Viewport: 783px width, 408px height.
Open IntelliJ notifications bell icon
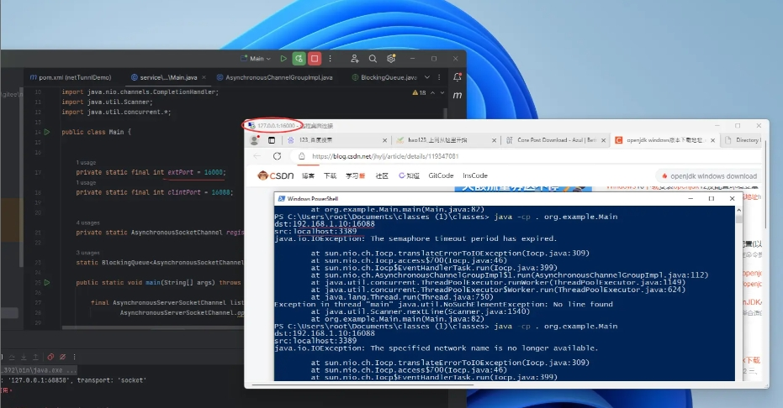coord(457,77)
